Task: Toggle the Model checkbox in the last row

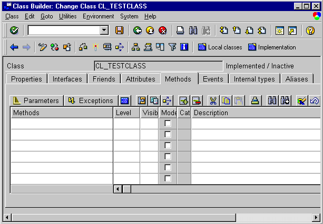Action: click(x=168, y=178)
